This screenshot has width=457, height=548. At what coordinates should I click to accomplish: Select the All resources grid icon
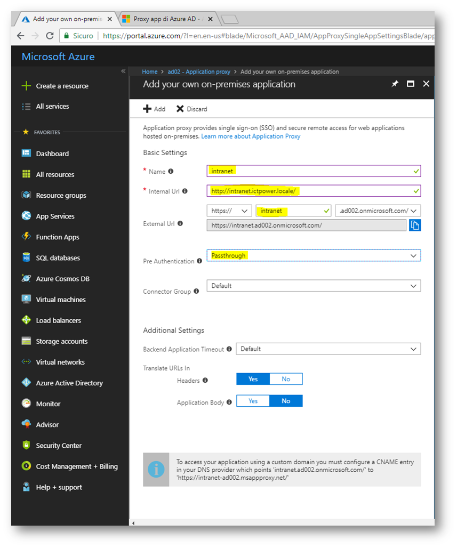click(26, 174)
